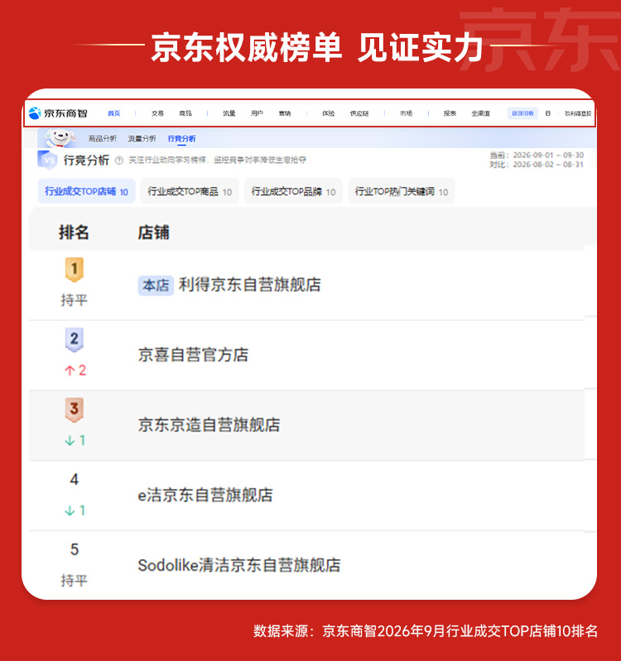Open the 交易 menu item

(157, 113)
